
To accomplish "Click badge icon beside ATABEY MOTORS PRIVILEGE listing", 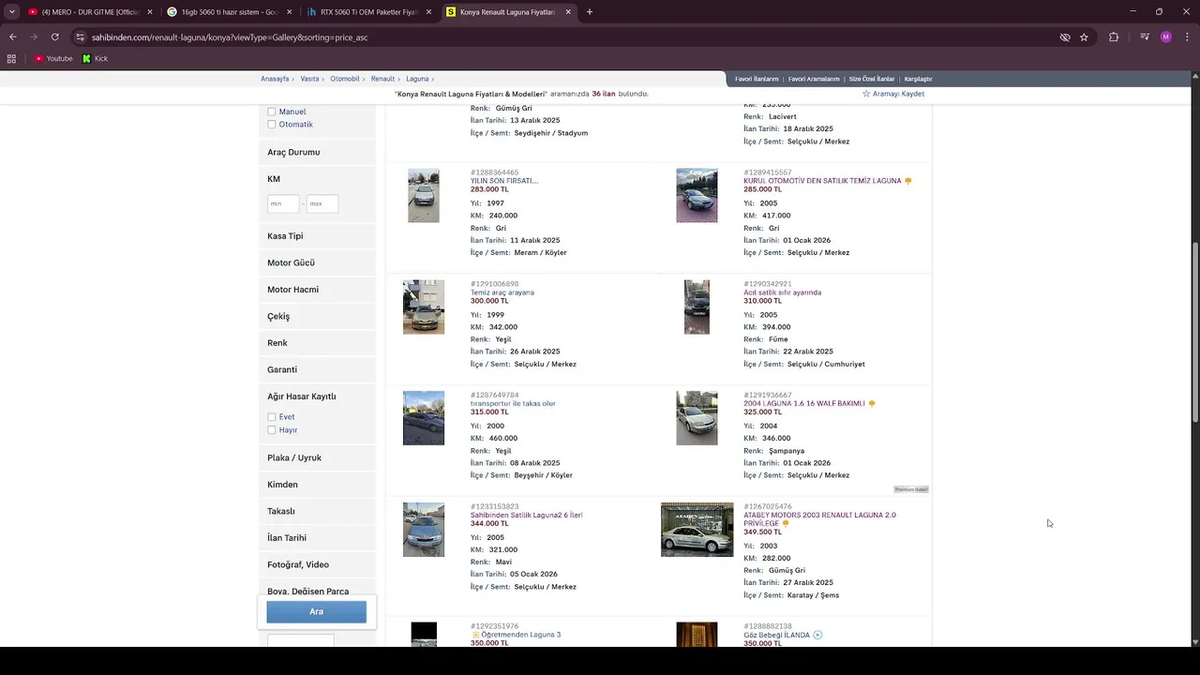I will 786,523.
